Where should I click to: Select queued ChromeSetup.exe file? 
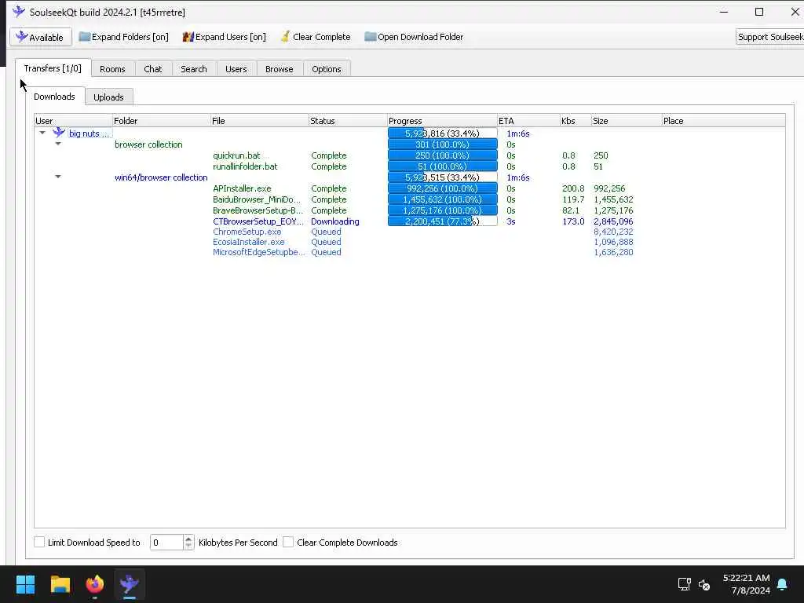click(x=247, y=232)
